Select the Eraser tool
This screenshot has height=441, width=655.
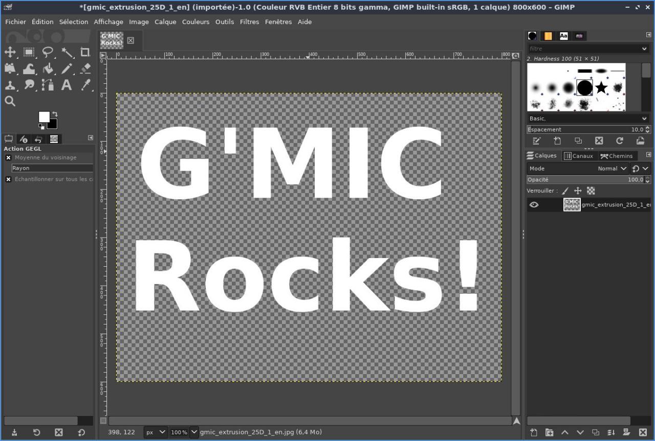(x=85, y=68)
